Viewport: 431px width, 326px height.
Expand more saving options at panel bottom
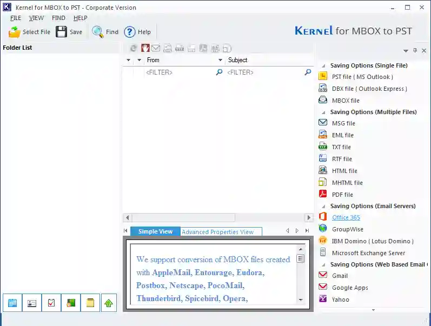[373, 310]
